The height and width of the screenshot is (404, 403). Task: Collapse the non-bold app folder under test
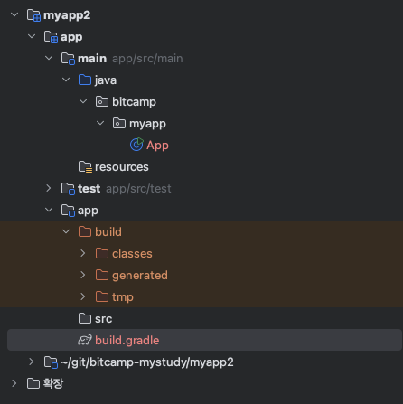(x=49, y=210)
